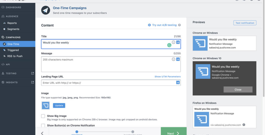
Task: Go back with the left chevron
Action: pyautogui.click(x=42, y=133)
